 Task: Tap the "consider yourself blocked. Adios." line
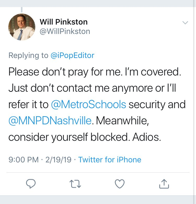pos(84,137)
